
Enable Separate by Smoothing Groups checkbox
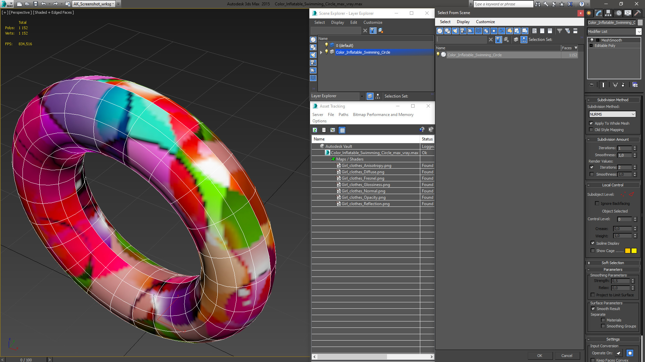pos(603,326)
